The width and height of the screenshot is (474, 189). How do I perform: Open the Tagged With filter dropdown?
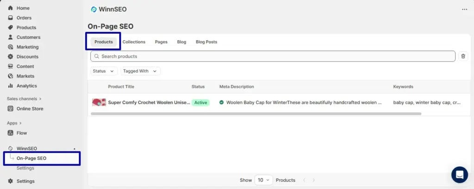click(141, 71)
